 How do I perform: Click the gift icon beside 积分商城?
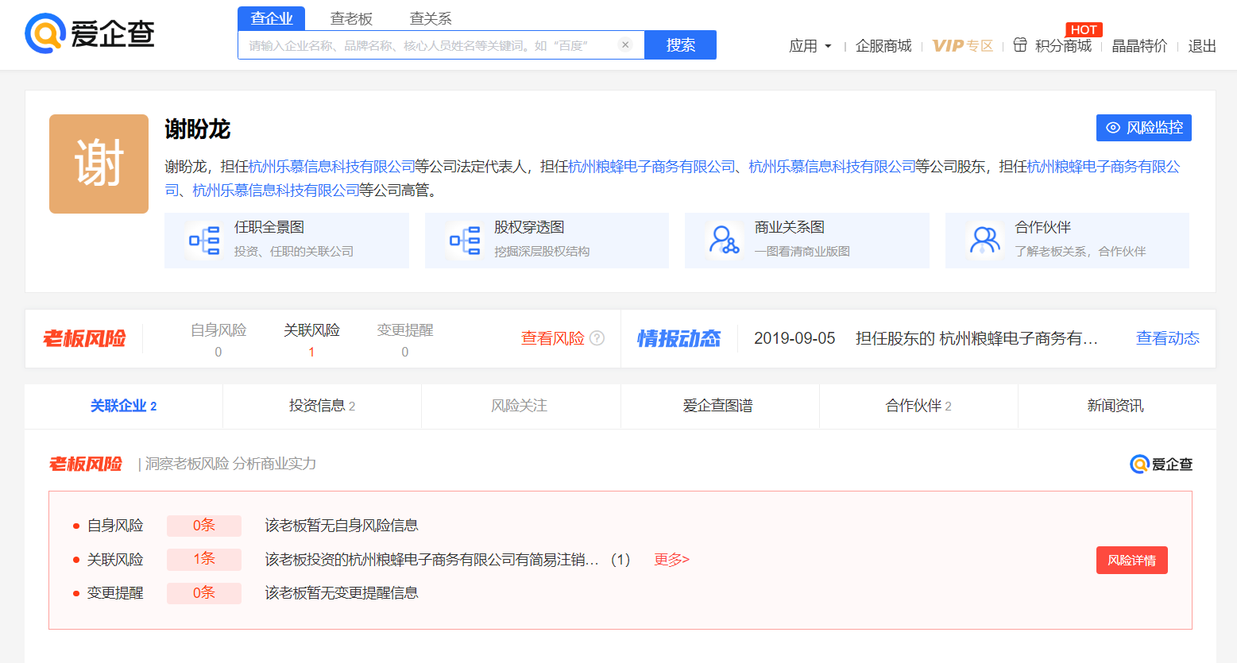tap(1020, 44)
